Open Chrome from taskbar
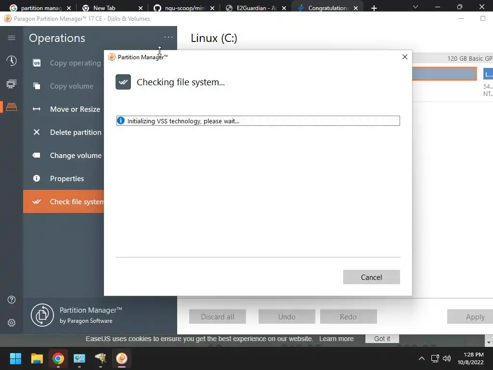Viewport: 493px width, 370px height. pos(58,358)
